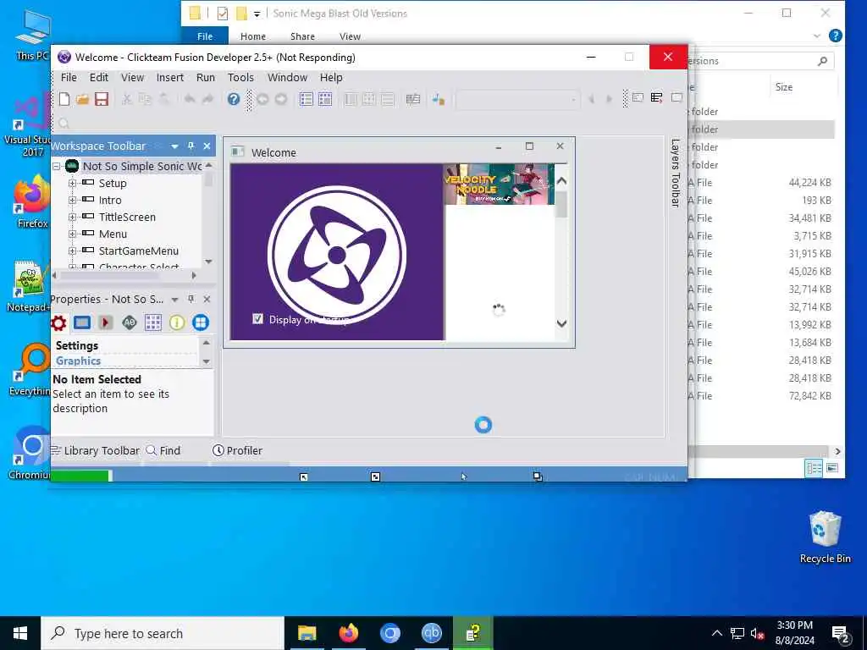This screenshot has height=650, width=867.
Task: Open qBittorrent from the taskbar
Action: pos(431,633)
